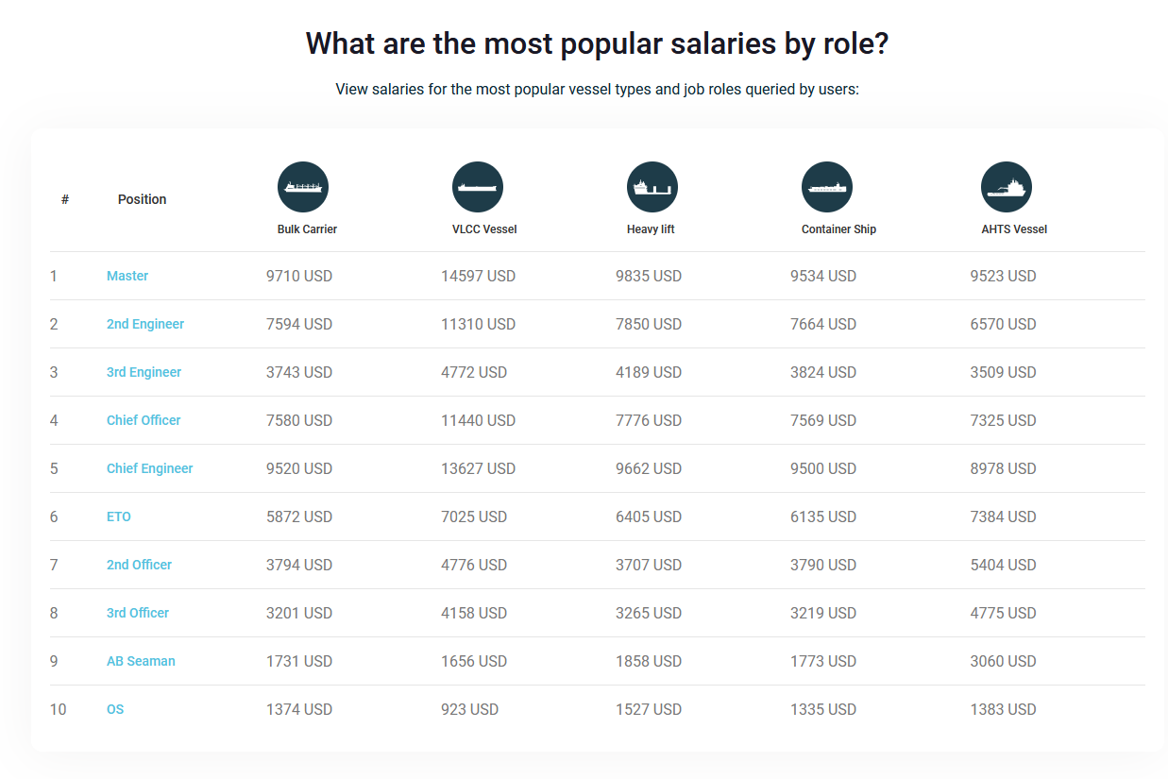Image resolution: width=1168 pixels, height=779 pixels.
Task: Click the Bulk Carrier ship icon
Action: pyautogui.click(x=303, y=187)
